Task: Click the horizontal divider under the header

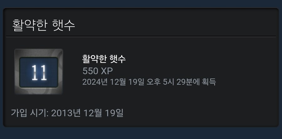Action: [141, 36]
